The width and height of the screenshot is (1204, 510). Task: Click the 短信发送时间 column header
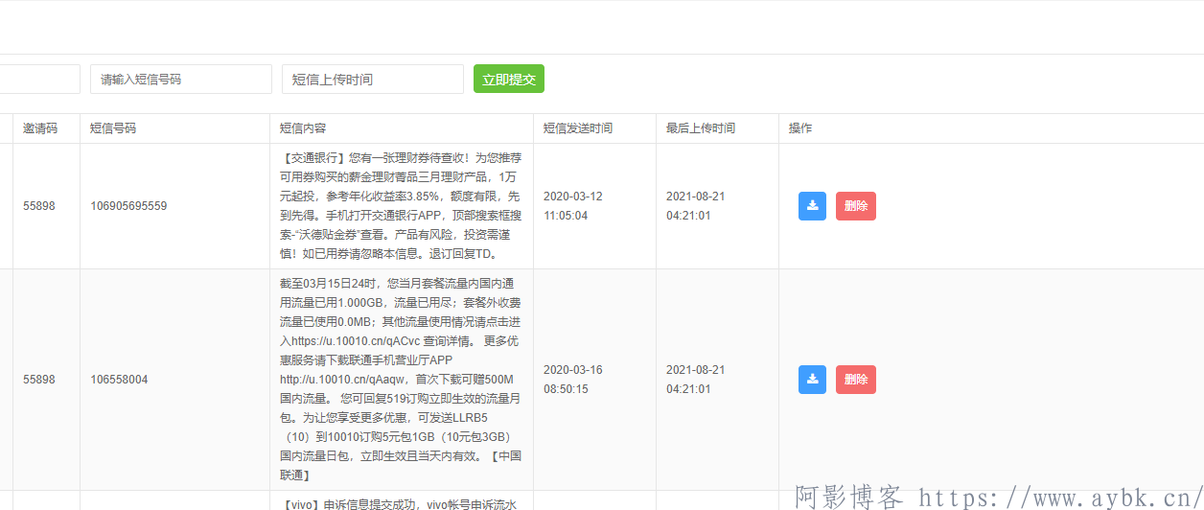click(578, 128)
